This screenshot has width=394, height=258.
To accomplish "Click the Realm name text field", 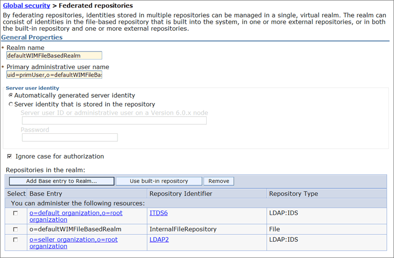I will tap(54, 56).
